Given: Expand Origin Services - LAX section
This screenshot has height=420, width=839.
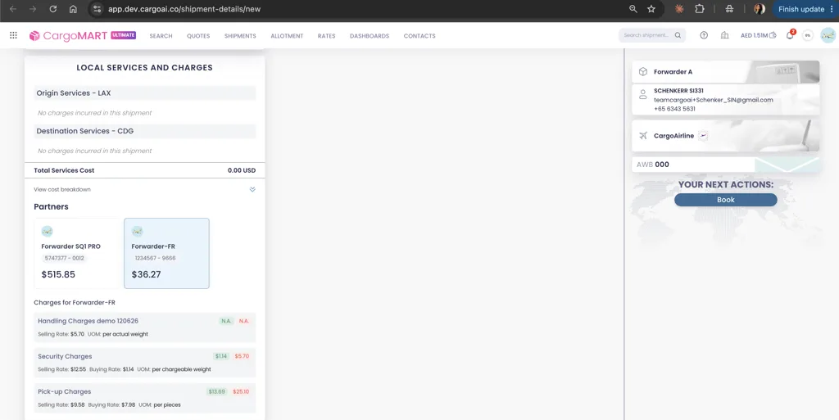Looking at the screenshot, I should [145, 93].
